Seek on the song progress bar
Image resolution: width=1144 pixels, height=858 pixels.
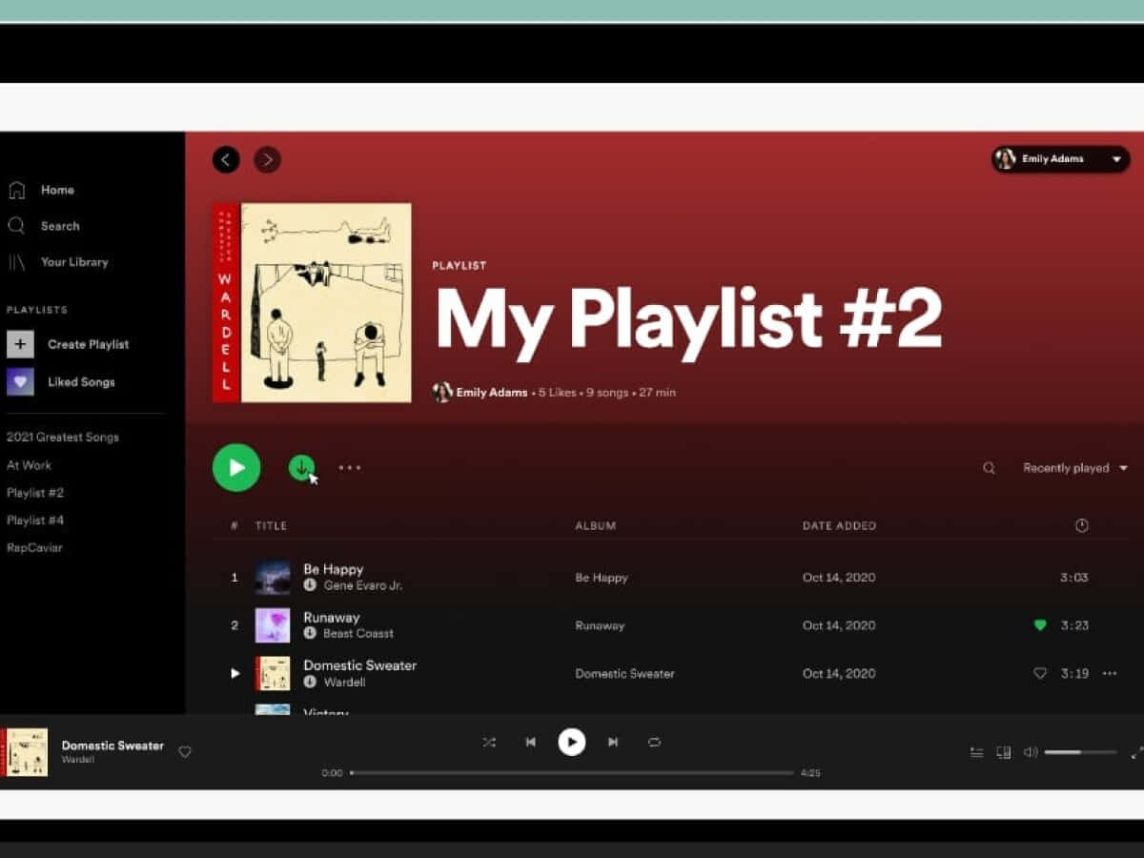click(x=572, y=772)
